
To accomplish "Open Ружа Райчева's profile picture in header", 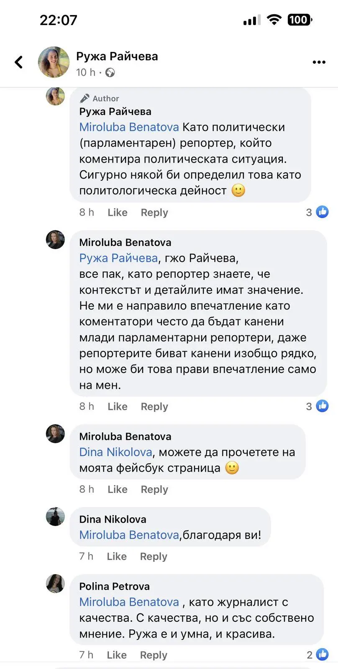I will (x=54, y=62).
